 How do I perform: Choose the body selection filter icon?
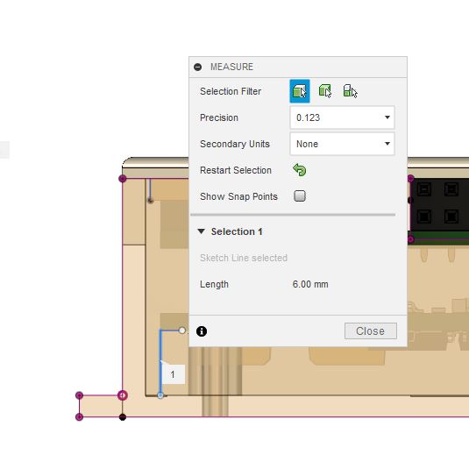pyautogui.click(x=325, y=91)
